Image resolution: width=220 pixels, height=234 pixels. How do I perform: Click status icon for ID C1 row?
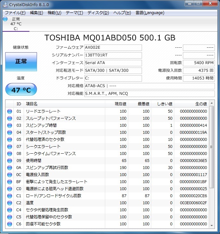click(x=10, y=196)
